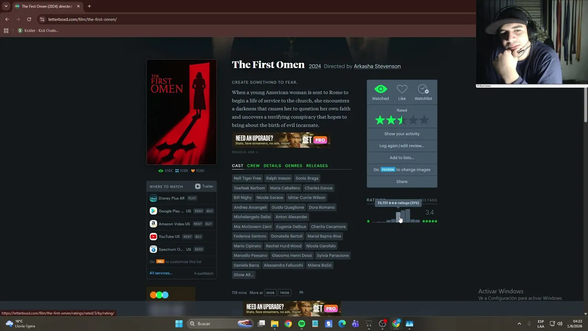This screenshot has width=588, height=331.
Task: Open cast member Nell Tiger Free
Action: coord(247,178)
